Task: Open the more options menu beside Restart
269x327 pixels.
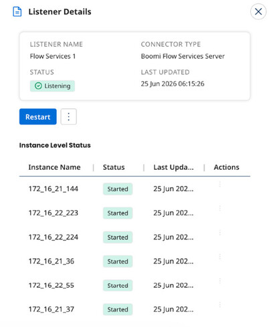Action: click(69, 116)
